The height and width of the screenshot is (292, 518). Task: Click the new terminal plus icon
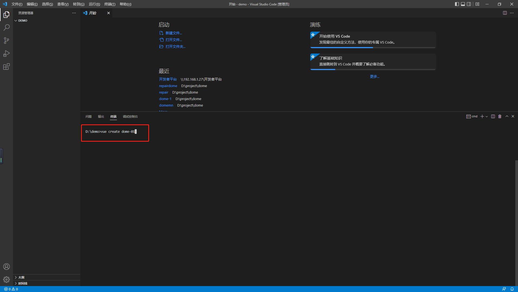click(482, 117)
